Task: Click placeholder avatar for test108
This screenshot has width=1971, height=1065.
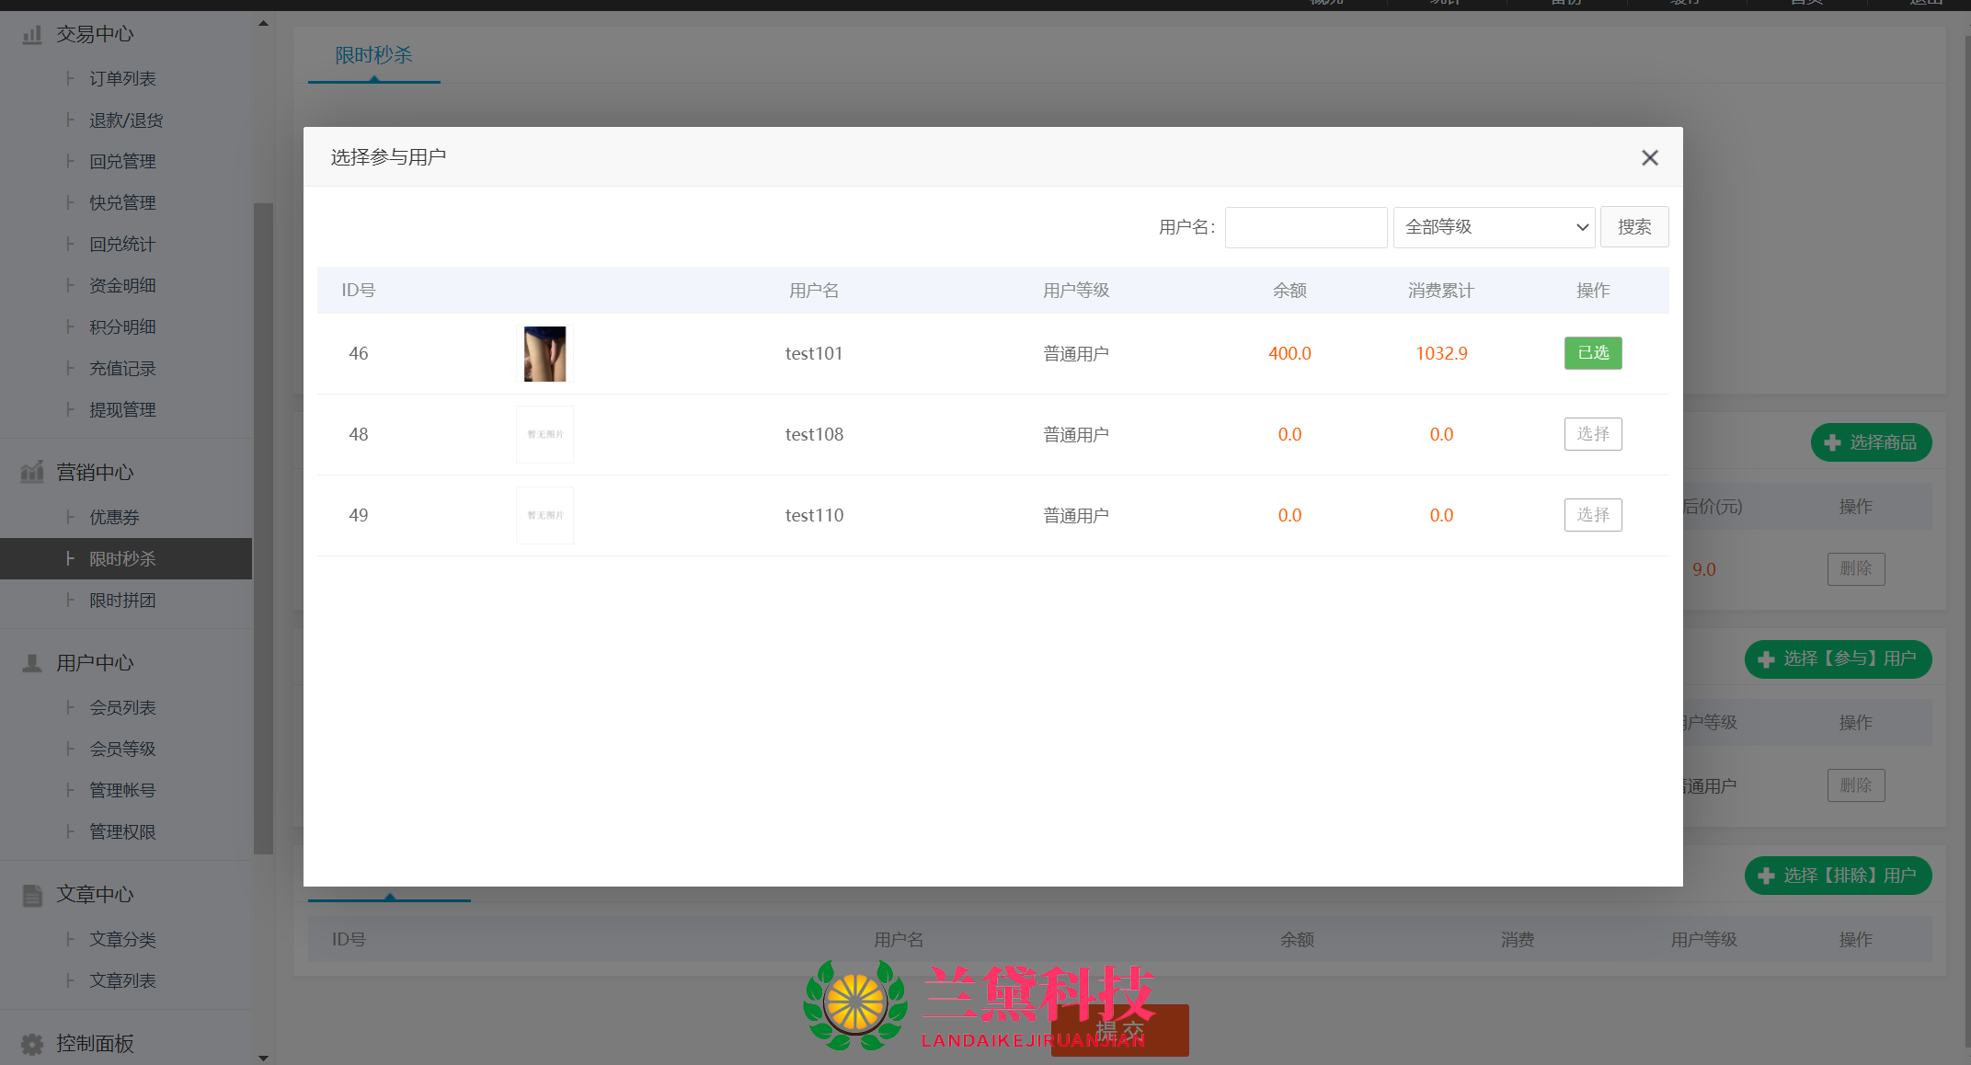Action: coord(544,435)
